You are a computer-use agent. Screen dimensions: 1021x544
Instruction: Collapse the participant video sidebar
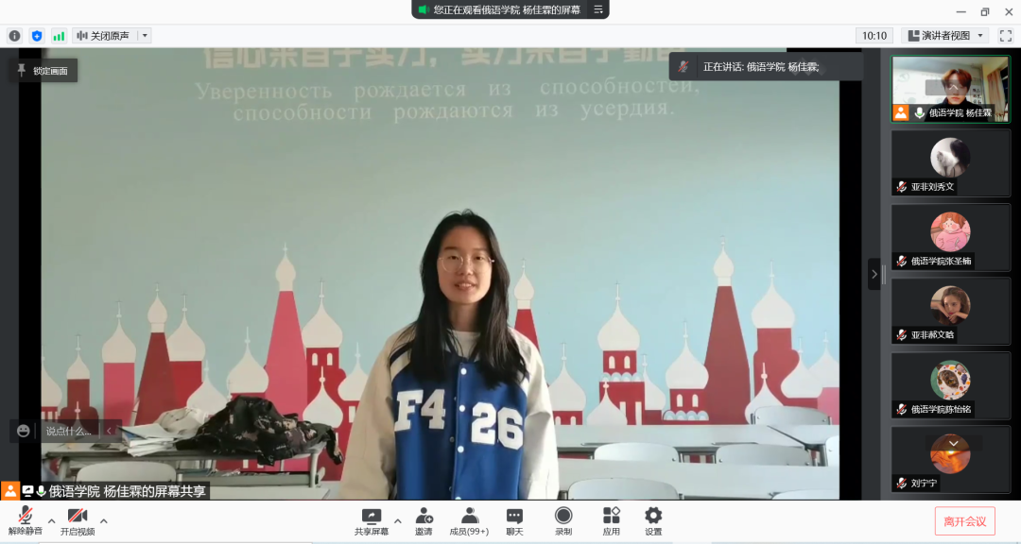click(874, 274)
